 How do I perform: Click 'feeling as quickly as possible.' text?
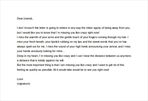click(x=35, y=70)
